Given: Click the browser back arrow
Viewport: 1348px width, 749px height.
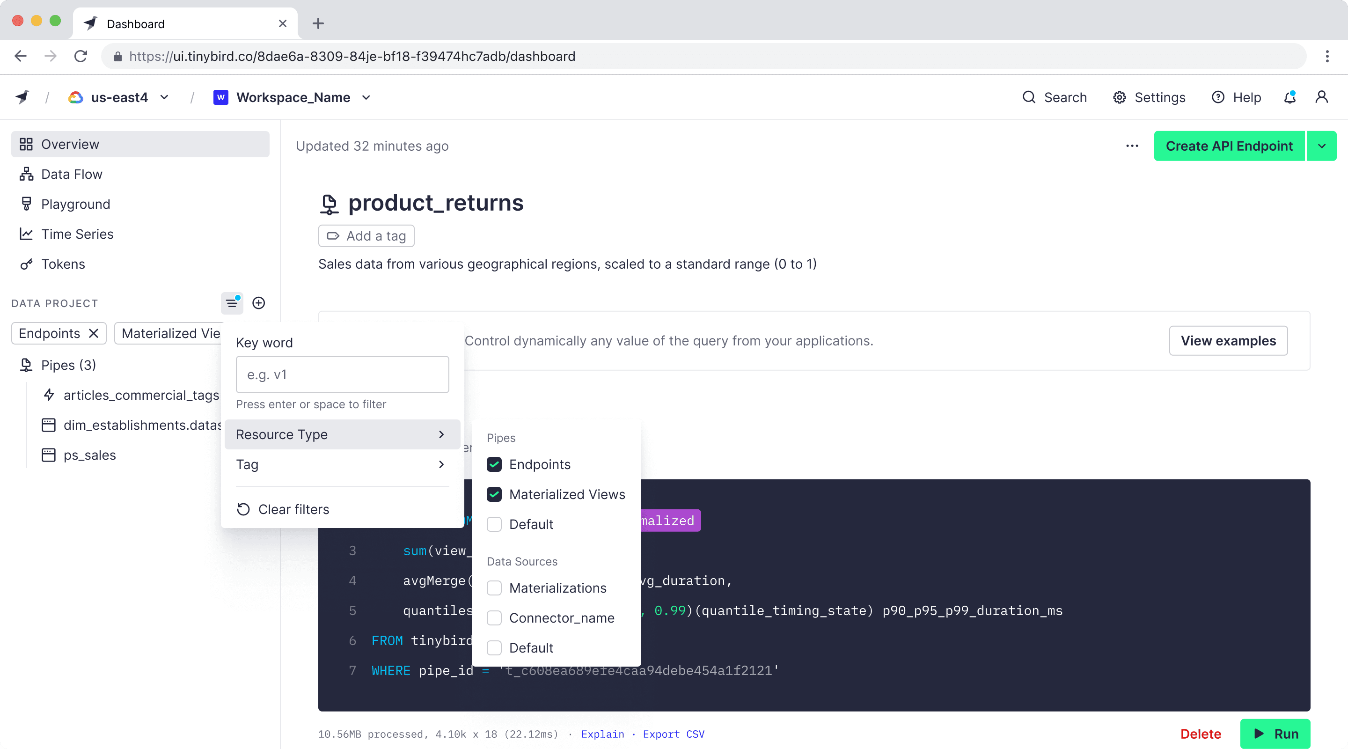Looking at the screenshot, I should coord(21,56).
